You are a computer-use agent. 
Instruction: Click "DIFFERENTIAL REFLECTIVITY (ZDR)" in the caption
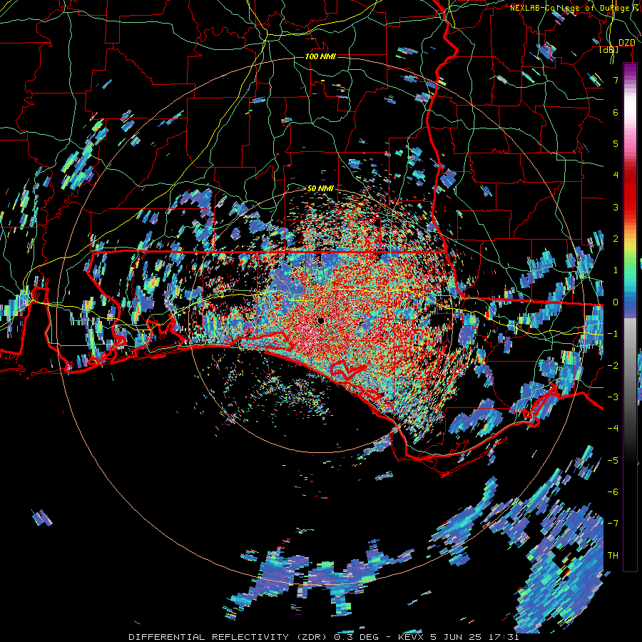point(228,637)
